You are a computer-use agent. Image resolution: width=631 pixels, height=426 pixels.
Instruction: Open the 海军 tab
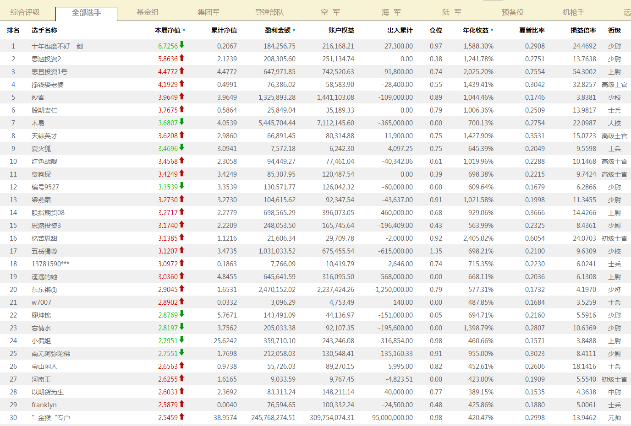tap(391, 12)
